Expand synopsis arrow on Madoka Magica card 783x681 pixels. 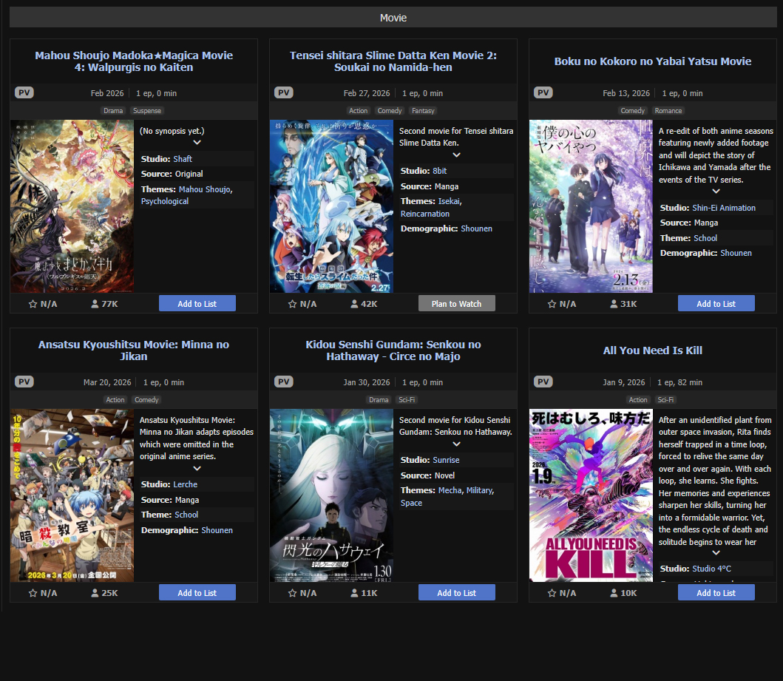pos(197,143)
